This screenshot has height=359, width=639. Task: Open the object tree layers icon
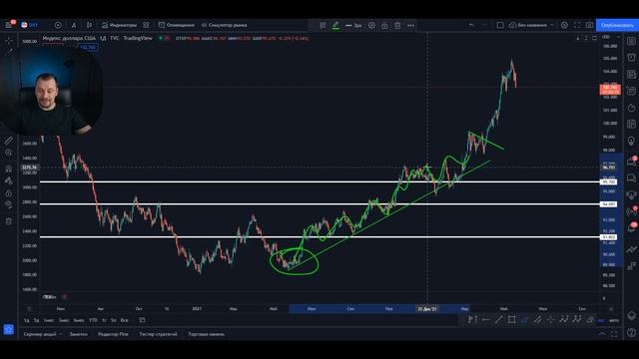(631, 316)
